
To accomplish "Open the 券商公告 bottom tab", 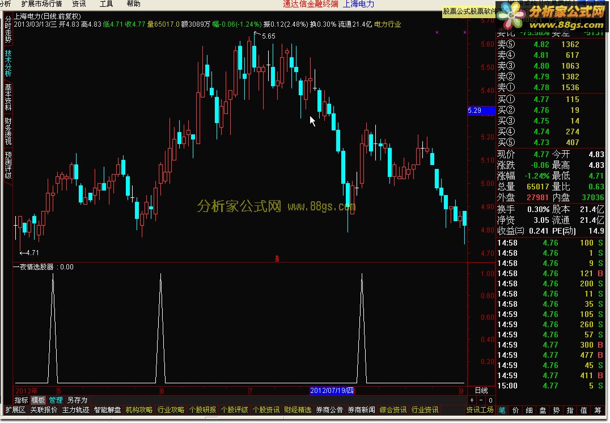I will coord(329,410).
